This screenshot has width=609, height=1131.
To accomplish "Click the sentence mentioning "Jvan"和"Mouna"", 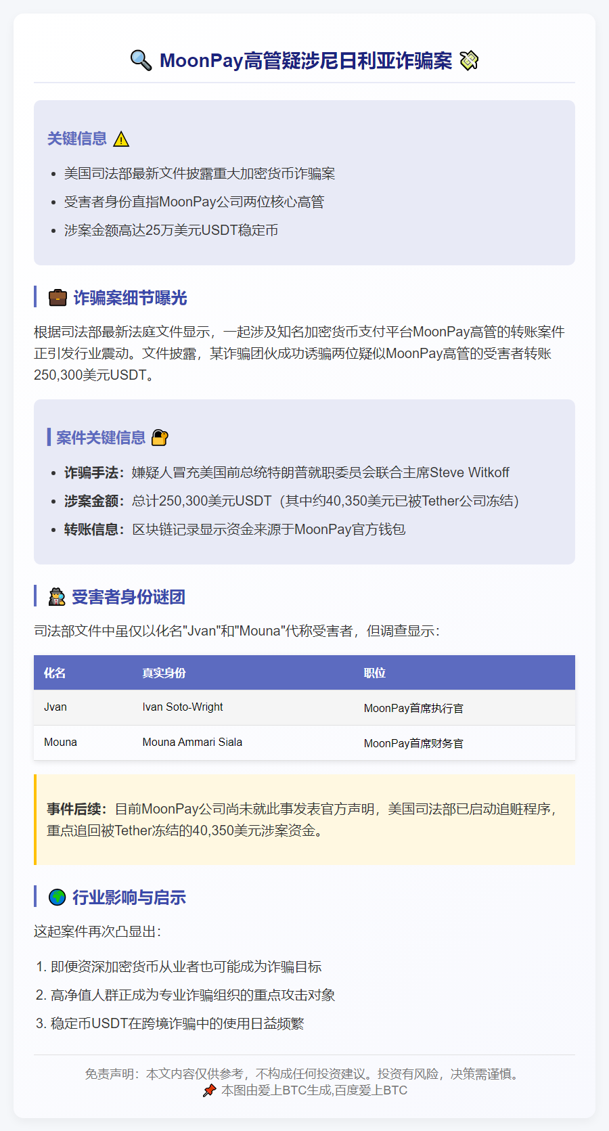I will click(x=237, y=631).
